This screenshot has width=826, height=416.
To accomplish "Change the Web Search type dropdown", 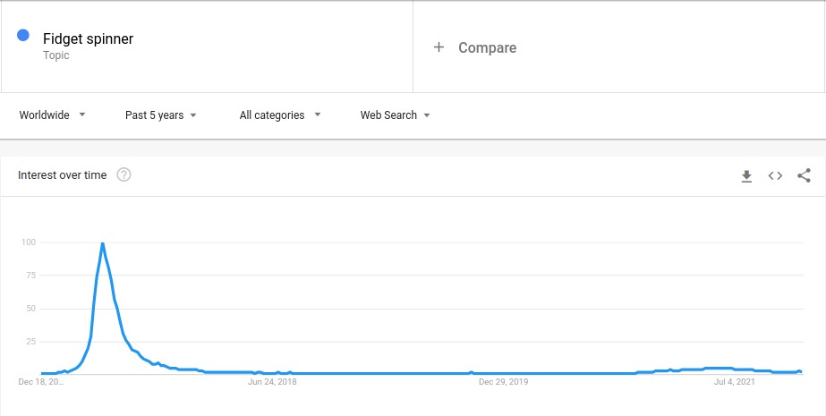I will pyautogui.click(x=395, y=115).
